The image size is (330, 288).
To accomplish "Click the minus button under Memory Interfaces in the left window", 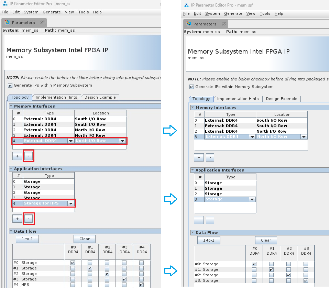I will pos(29,156).
